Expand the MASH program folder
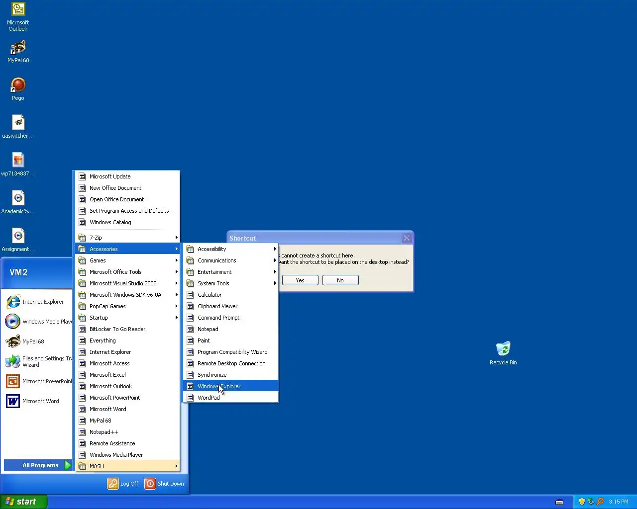The height and width of the screenshot is (509, 637). tap(127, 466)
